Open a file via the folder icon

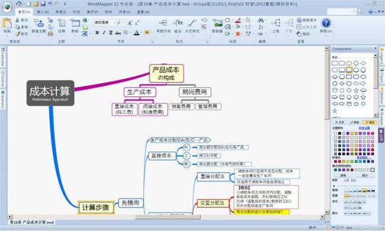[x=36, y=4]
